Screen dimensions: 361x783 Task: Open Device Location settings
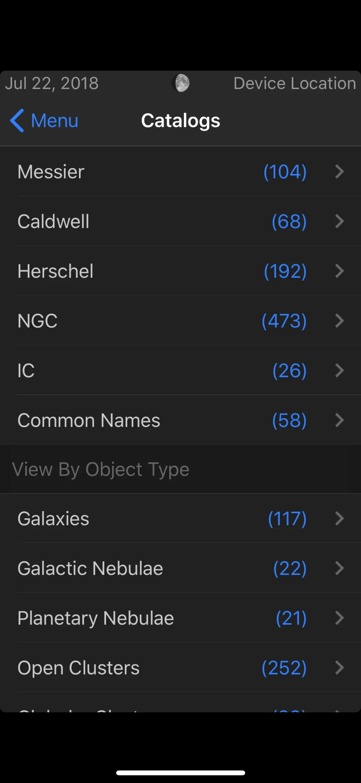coord(294,83)
